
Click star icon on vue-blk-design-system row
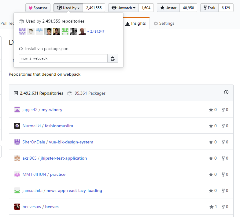coord(211,142)
